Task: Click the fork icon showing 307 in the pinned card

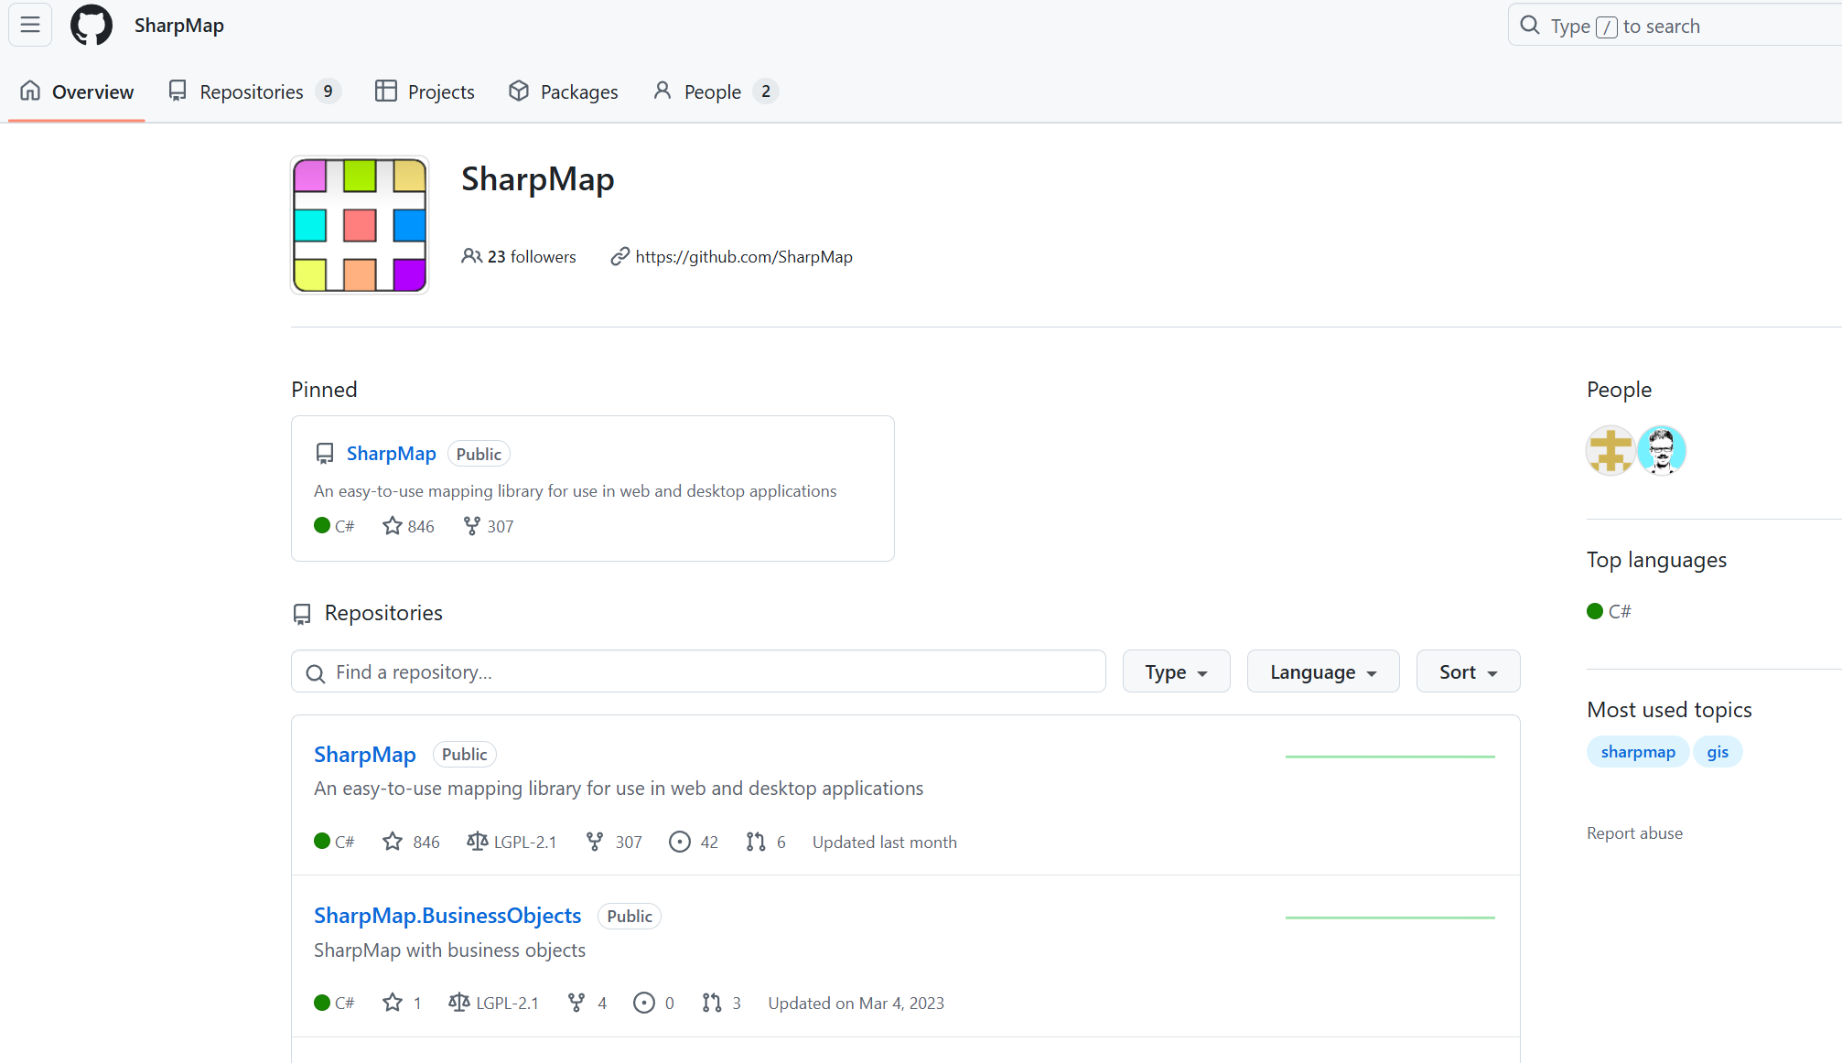Action: click(x=472, y=526)
